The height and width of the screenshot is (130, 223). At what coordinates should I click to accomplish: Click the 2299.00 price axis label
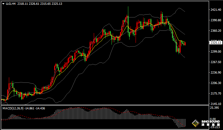215,52
